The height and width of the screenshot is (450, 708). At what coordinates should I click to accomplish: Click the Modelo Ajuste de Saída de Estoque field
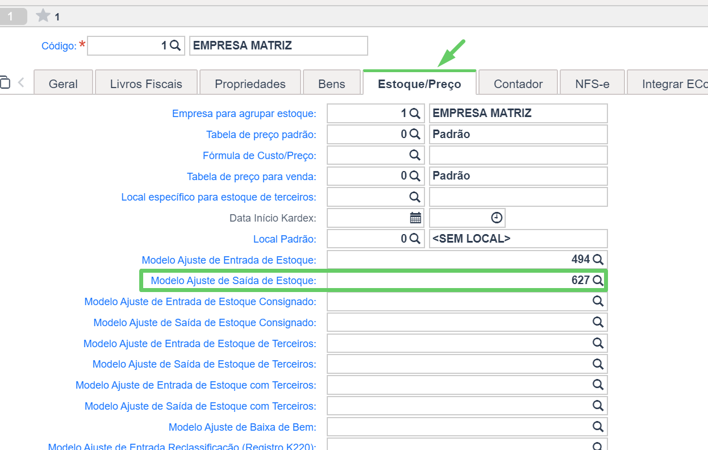coord(467,281)
